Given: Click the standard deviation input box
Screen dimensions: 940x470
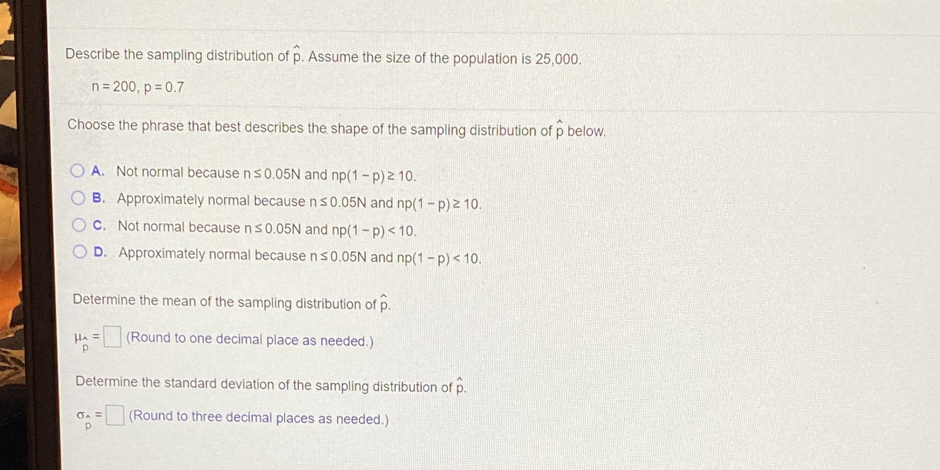Looking at the screenshot, I should [x=115, y=415].
